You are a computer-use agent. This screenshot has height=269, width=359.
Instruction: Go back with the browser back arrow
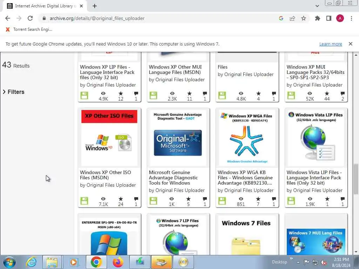click(8, 18)
